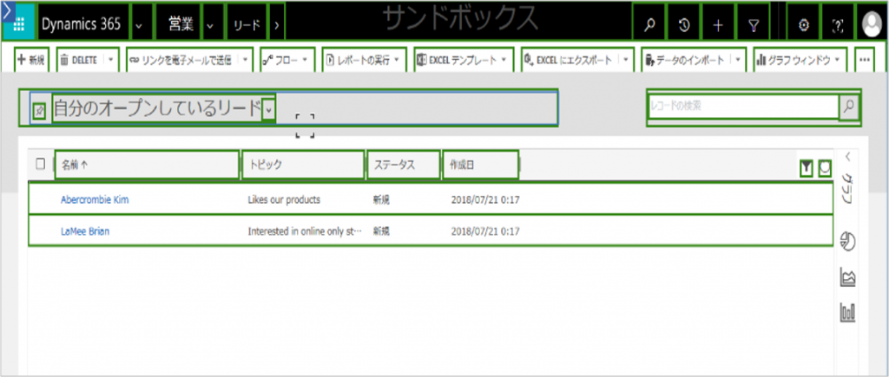Click the plus quick create icon
Image resolution: width=889 pixels, height=377 pixels.
718,25
